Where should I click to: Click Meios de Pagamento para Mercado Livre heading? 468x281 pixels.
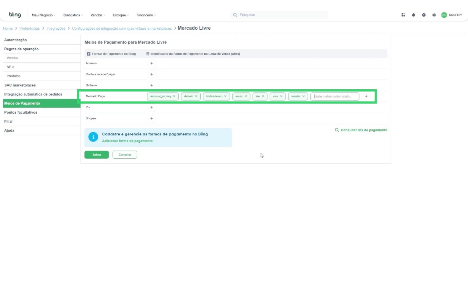[x=125, y=42]
